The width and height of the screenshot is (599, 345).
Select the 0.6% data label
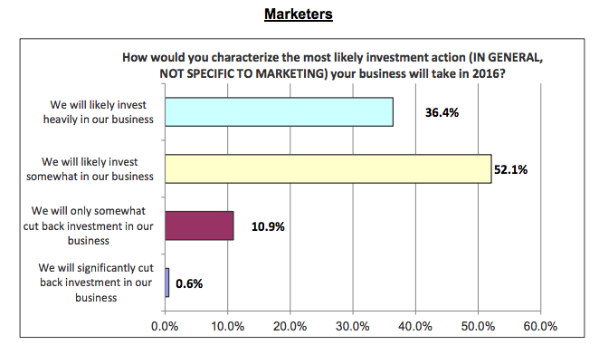pos(189,283)
